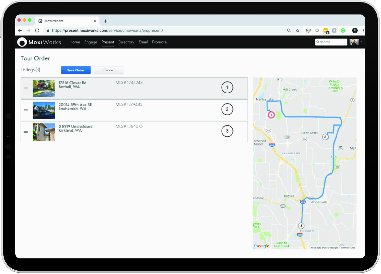Click the Promote navigation item

159,42
